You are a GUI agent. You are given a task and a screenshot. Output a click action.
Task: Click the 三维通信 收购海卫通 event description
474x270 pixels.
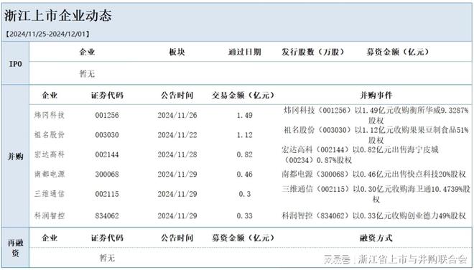coord(376,194)
